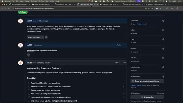The image size is (183, 103).
Task: Open Assignees settings gear
Action: 163,21
